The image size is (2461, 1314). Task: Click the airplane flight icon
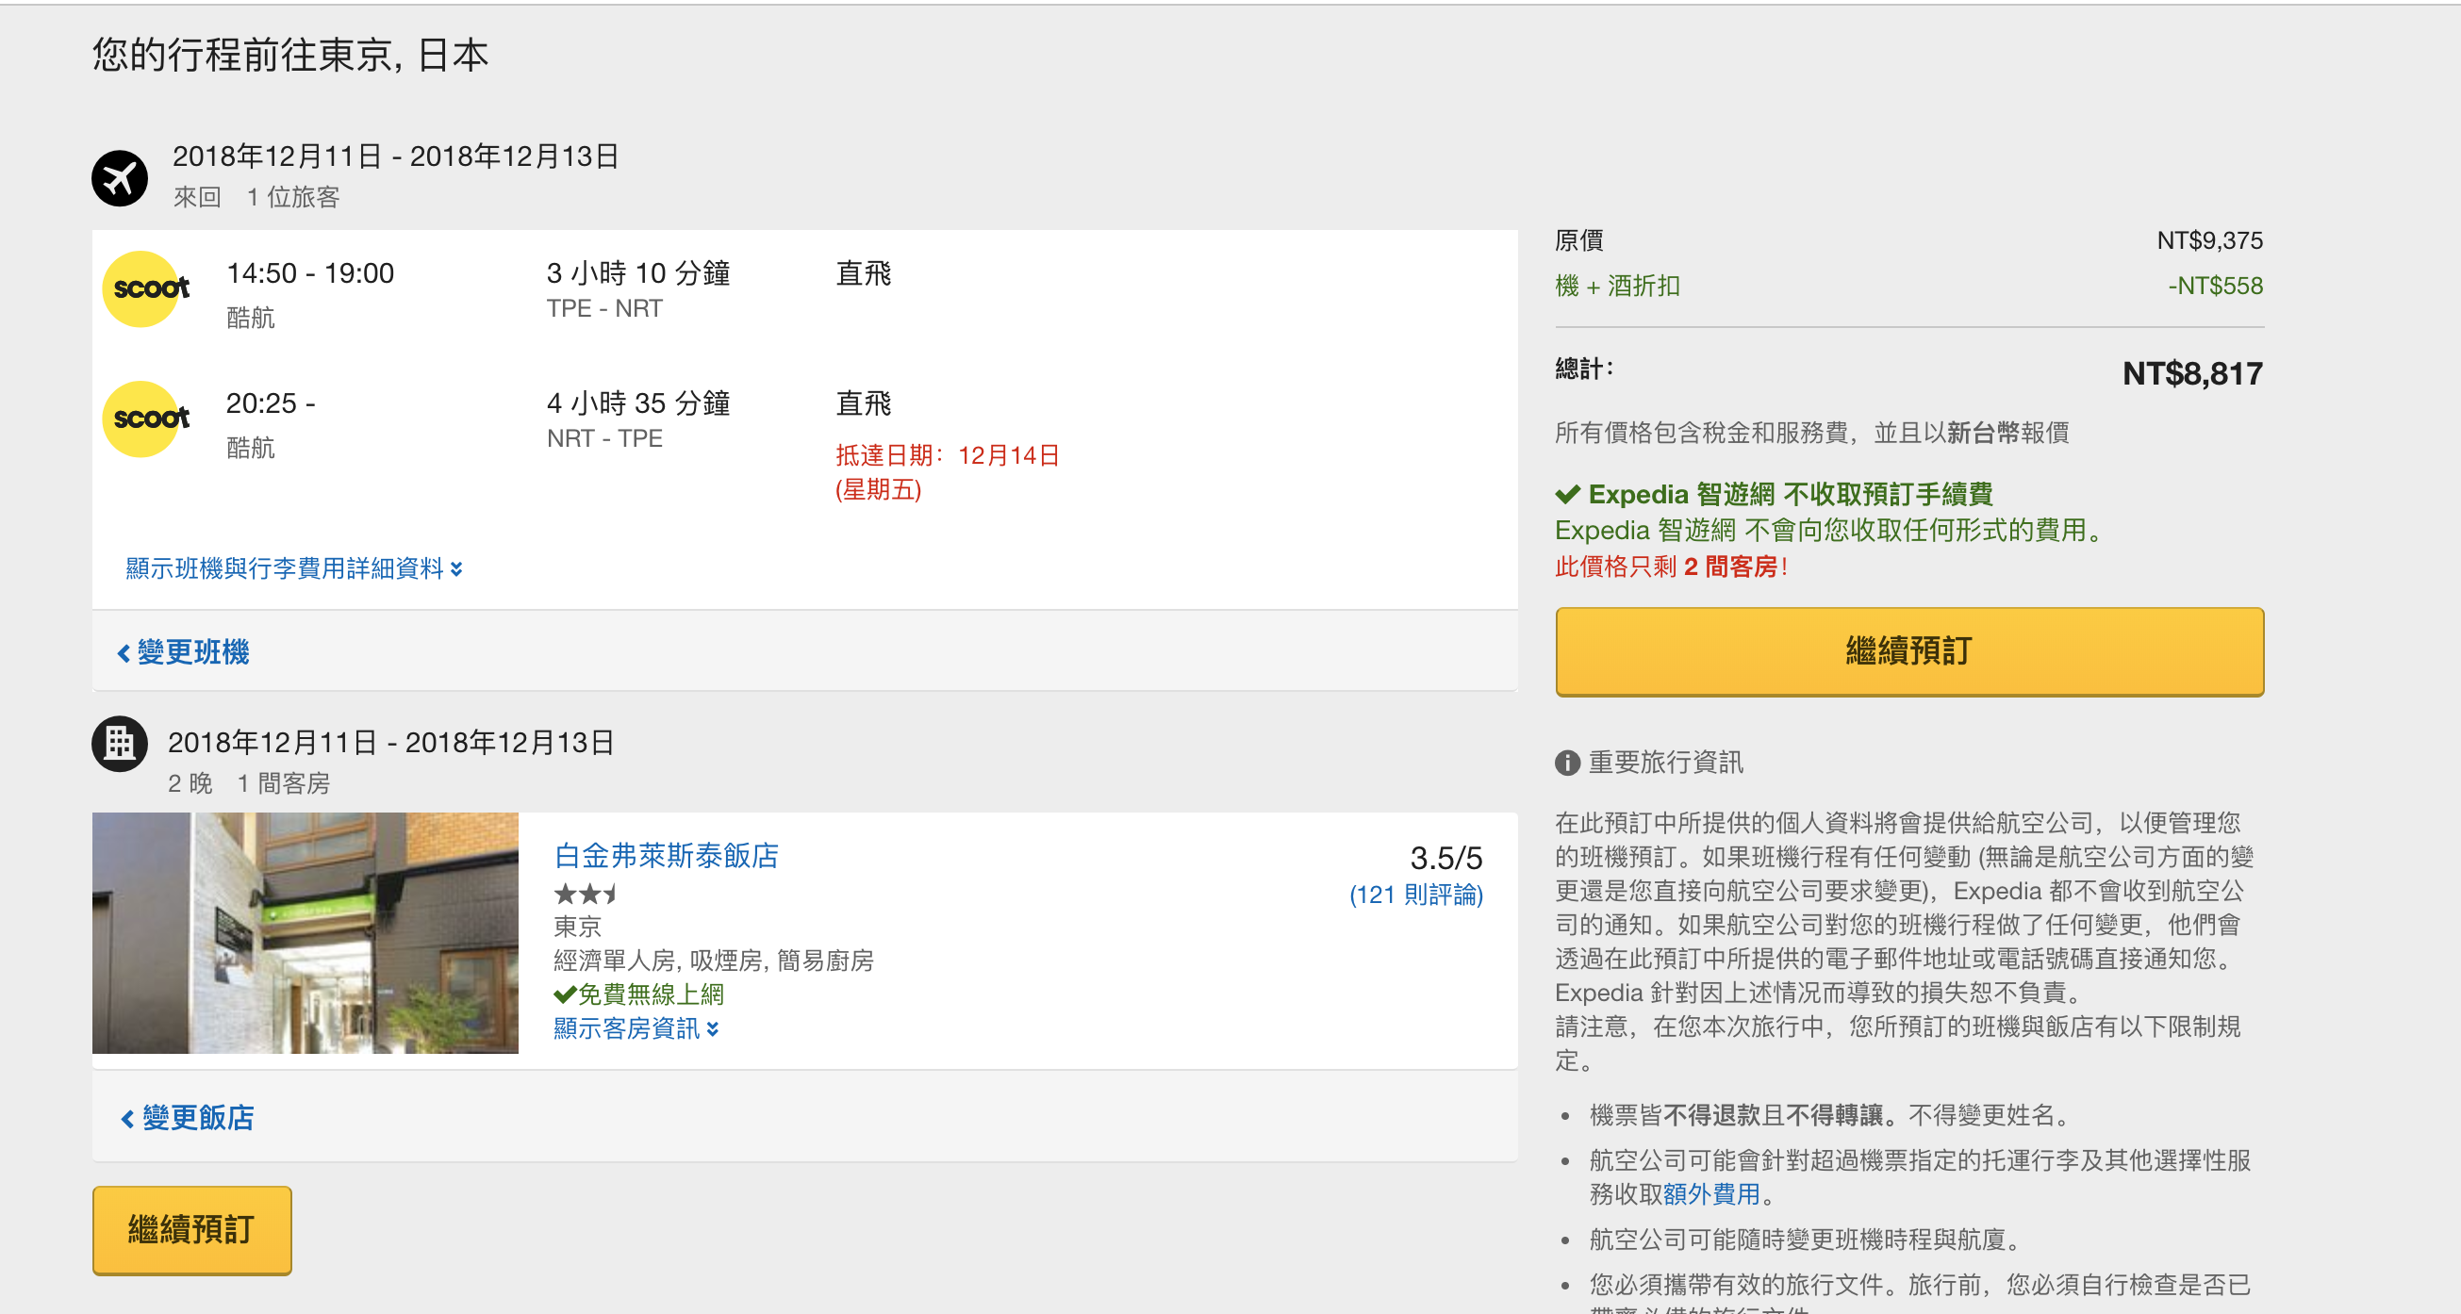(120, 177)
